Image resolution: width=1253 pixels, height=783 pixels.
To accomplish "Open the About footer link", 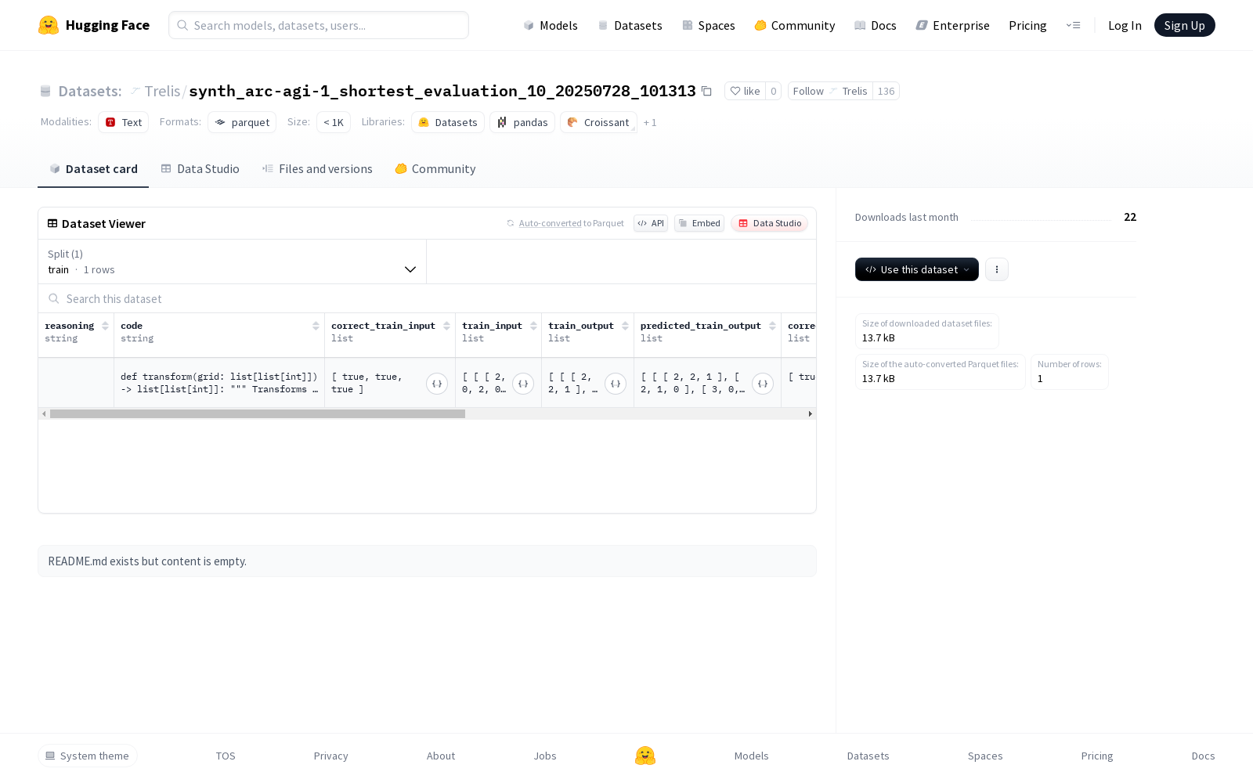I will coord(441,756).
